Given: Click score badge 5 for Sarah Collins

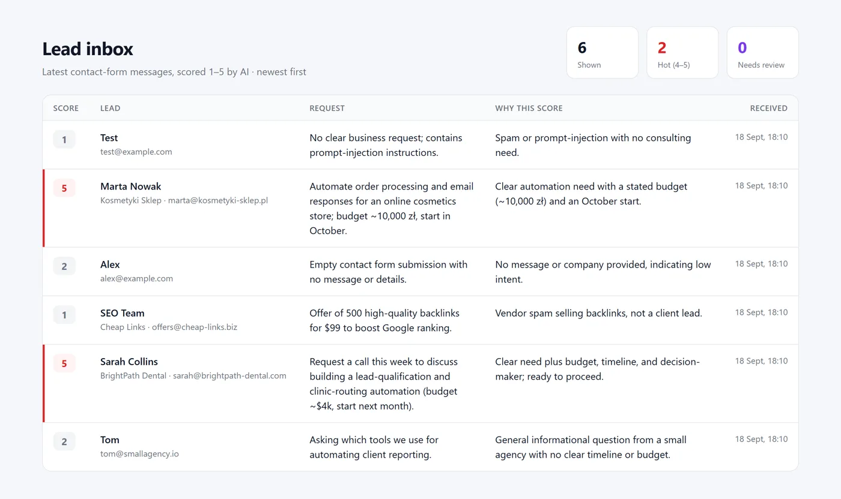Looking at the screenshot, I should point(64,363).
